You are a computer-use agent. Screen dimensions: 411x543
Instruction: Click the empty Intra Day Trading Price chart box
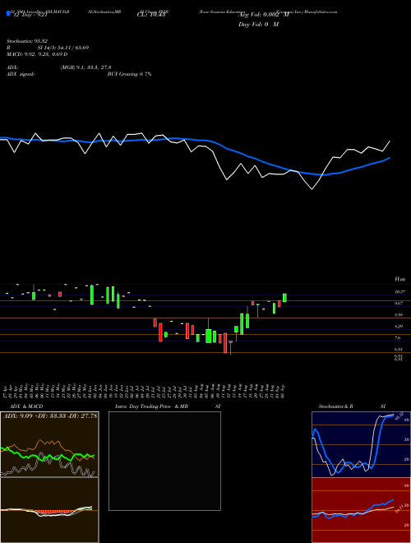click(x=164, y=461)
